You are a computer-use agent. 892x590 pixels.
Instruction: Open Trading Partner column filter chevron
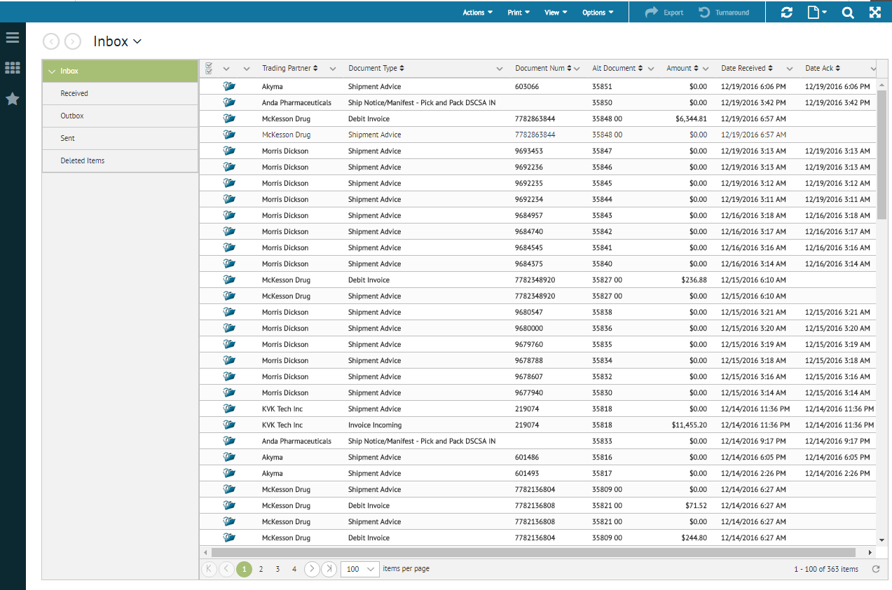333,69
